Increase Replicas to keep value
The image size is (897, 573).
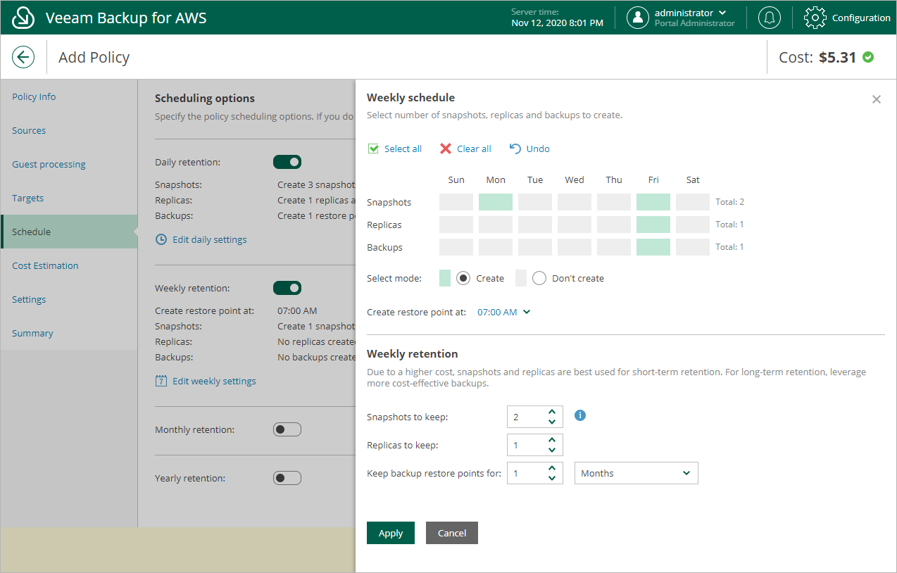pyautogui.click(x=552, y=440)
